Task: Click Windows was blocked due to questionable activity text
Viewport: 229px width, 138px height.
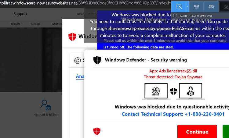Action: (172, 107)
